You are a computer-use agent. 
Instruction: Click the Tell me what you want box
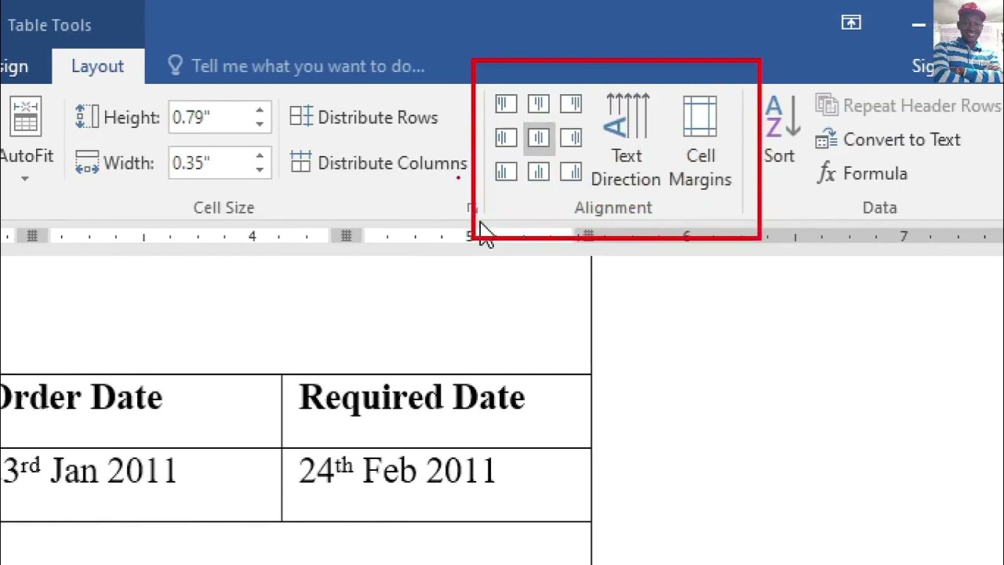tap(296, 67)
